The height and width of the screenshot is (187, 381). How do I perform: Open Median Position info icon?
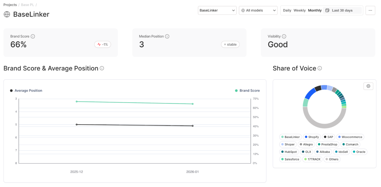click(x=167, y=36)
